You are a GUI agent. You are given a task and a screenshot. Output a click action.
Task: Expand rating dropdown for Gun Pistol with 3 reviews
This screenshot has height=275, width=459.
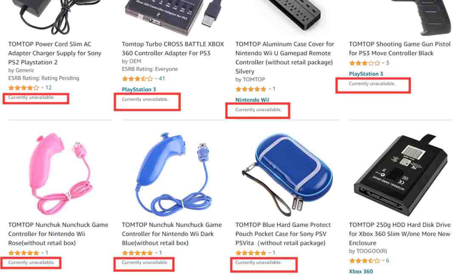point(383,63)
